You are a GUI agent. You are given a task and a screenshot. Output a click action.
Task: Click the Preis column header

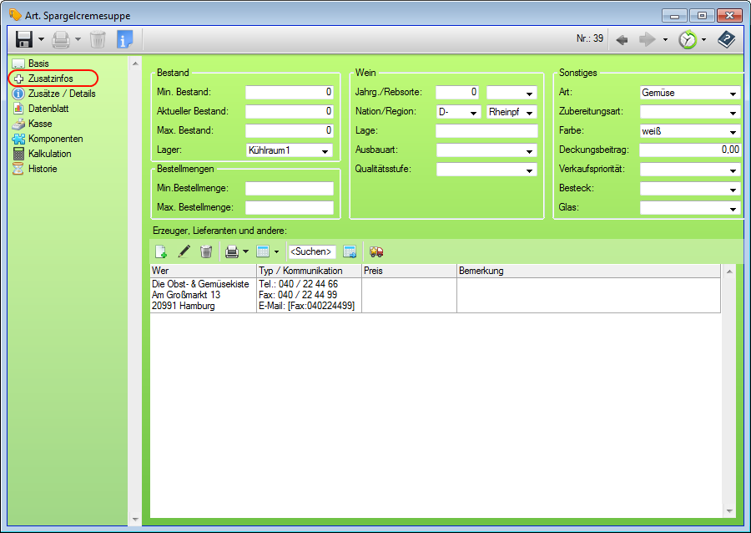(408, 271)
